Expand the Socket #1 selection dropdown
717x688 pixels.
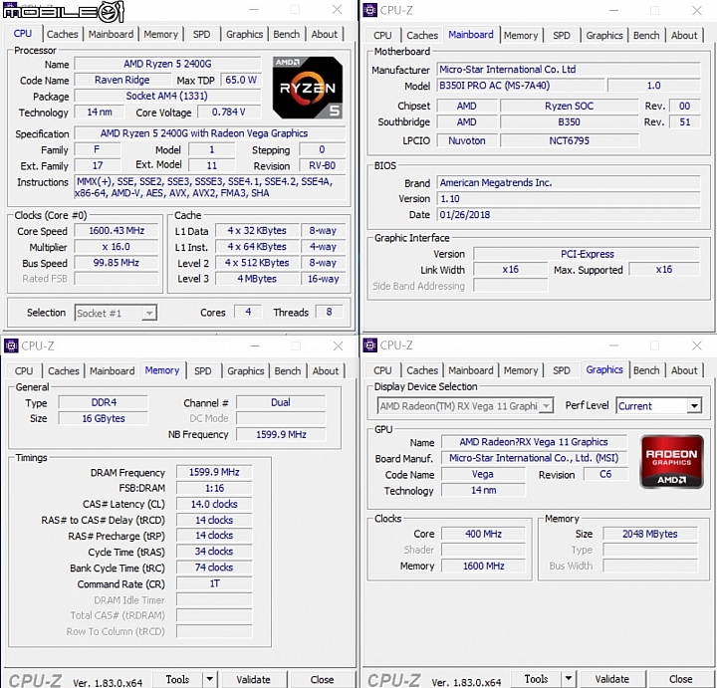pyautogui.click(x=148, y=314)
